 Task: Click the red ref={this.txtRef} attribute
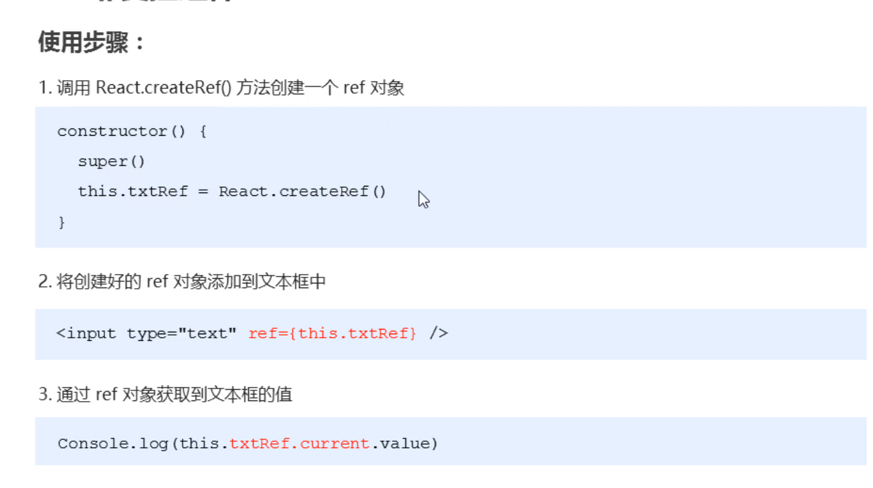[332, 333]
